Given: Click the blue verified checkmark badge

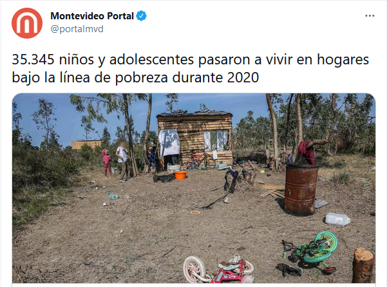Looking at the screenshot, I should click(x=142, y=16).
